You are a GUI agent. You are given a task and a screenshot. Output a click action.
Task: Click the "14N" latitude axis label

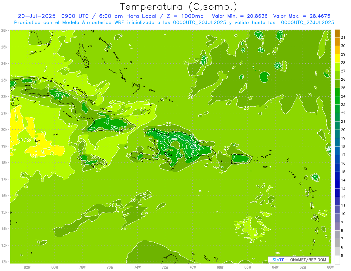click(4, 229)
